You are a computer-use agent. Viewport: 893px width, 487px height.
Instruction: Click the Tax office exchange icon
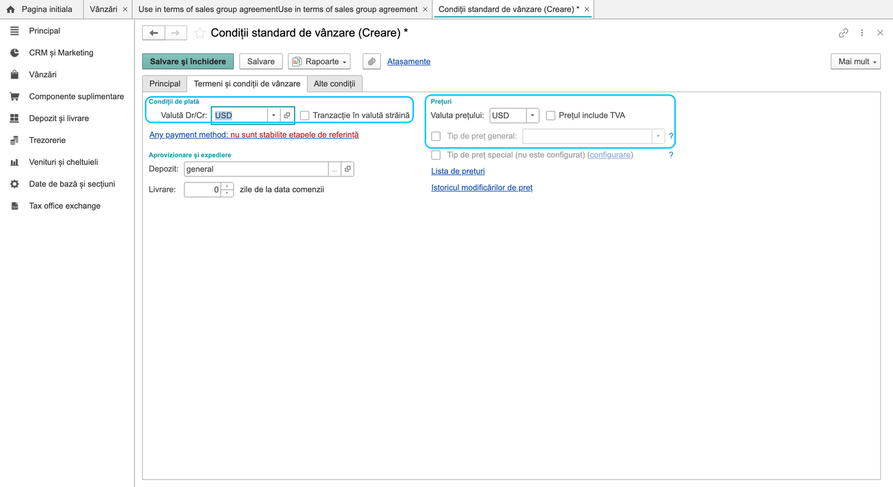click(x=15, y=206)
